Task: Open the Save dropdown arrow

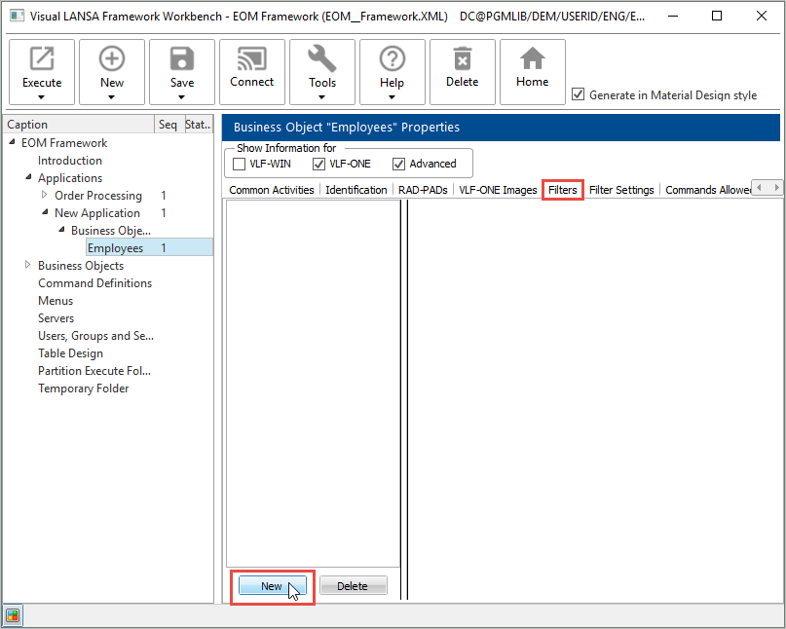Action: [x=182, y=97]
